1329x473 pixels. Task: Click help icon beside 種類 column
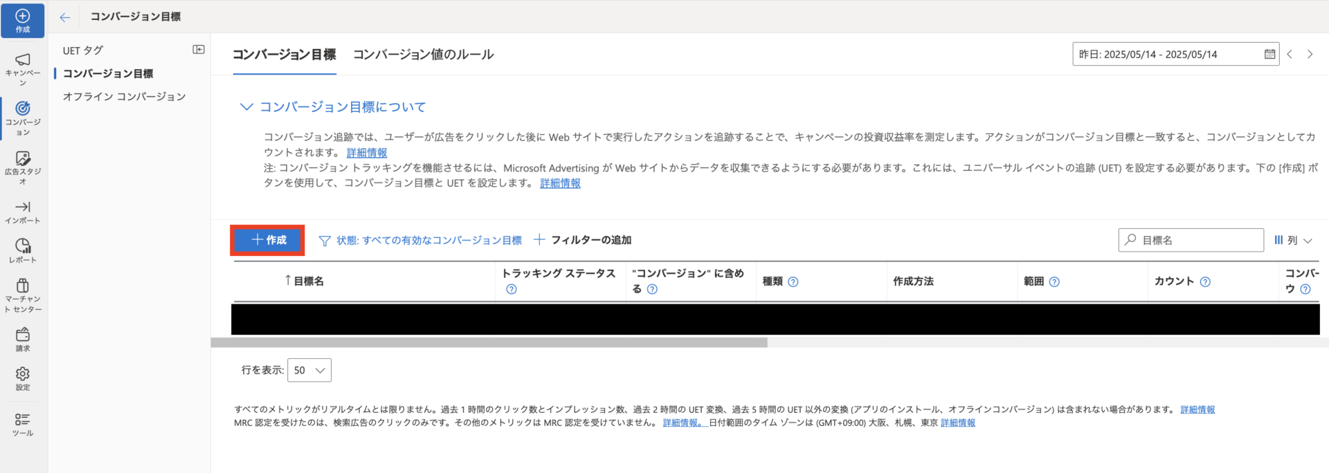(x=793, y=281)
